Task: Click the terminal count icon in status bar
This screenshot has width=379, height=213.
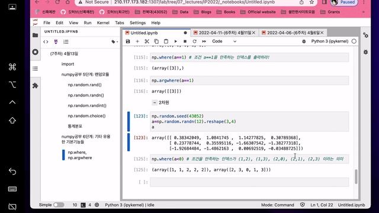Action: [83, 205]
